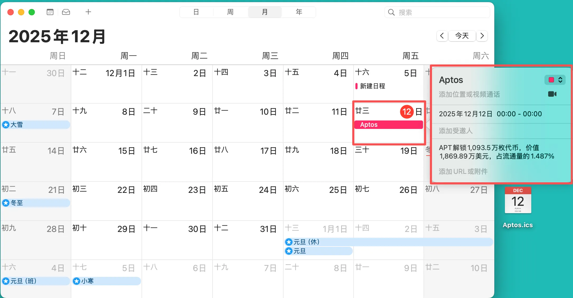The image size is (573, 298).
Task: Go to previous month chevron
Action: [x=442, y=36]
